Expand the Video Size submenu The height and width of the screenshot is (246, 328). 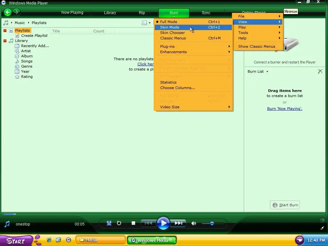193,107
